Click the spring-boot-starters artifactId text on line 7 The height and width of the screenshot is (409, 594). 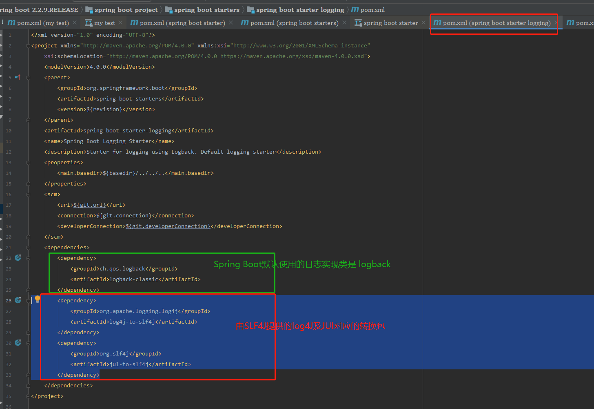129,98
